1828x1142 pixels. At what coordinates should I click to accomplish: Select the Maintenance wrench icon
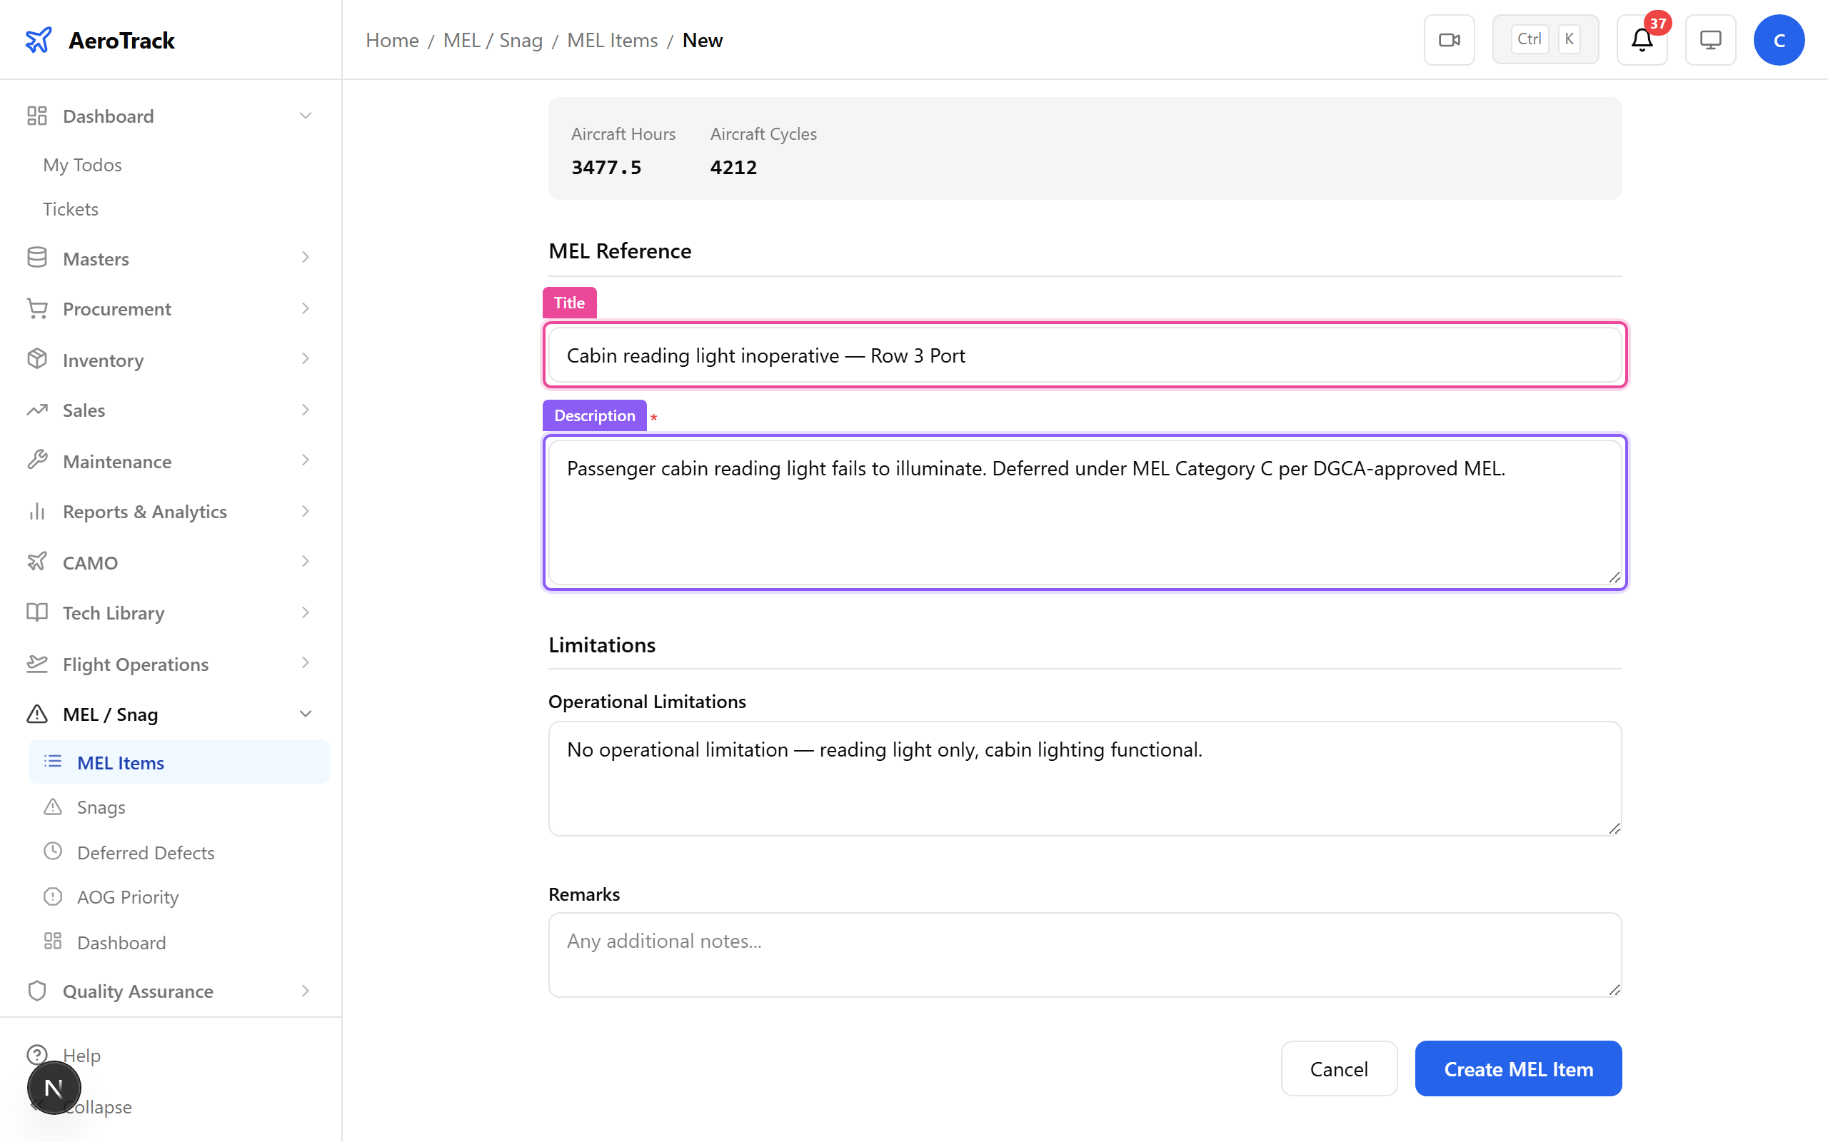[x=37, y=461]
